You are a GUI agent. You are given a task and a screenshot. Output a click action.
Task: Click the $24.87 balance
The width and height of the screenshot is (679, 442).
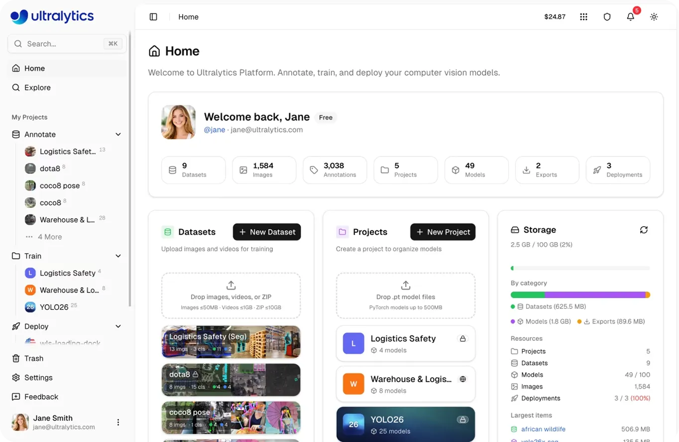555,17
